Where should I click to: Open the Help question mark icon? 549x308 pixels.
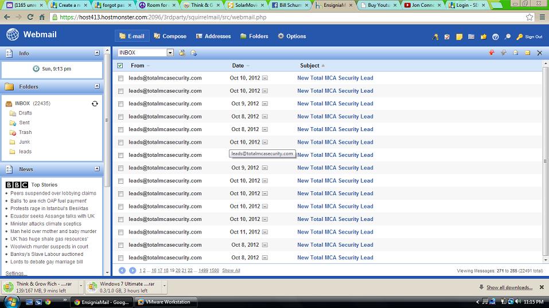496,37
